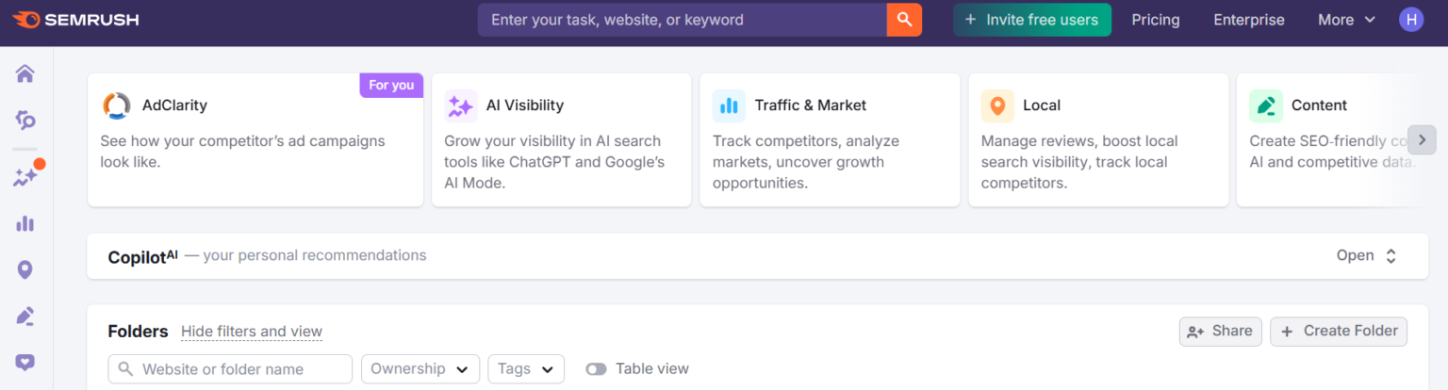Click Invite free users button

1032,20
